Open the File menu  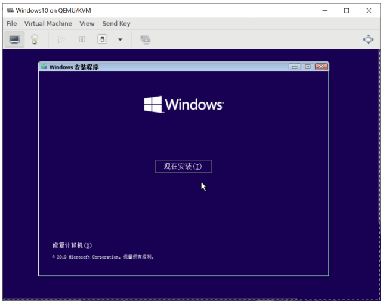click(11, 24)
